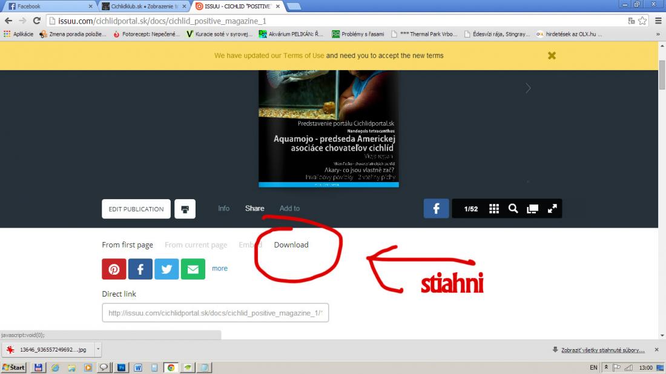This screenshot has width=666, height=374.
Task: Enter fullscreen mode with expand arrows icon
Action: (x=552, y=209)
